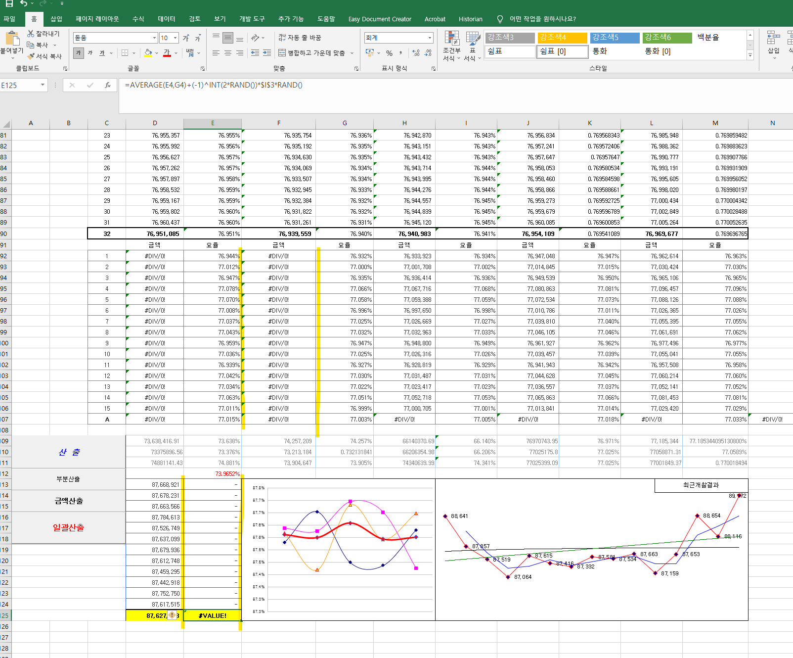This screenshot has height=658, width=793.
Task: Open font name dropdown showing 돋움
Action: (x=154, y=38)
